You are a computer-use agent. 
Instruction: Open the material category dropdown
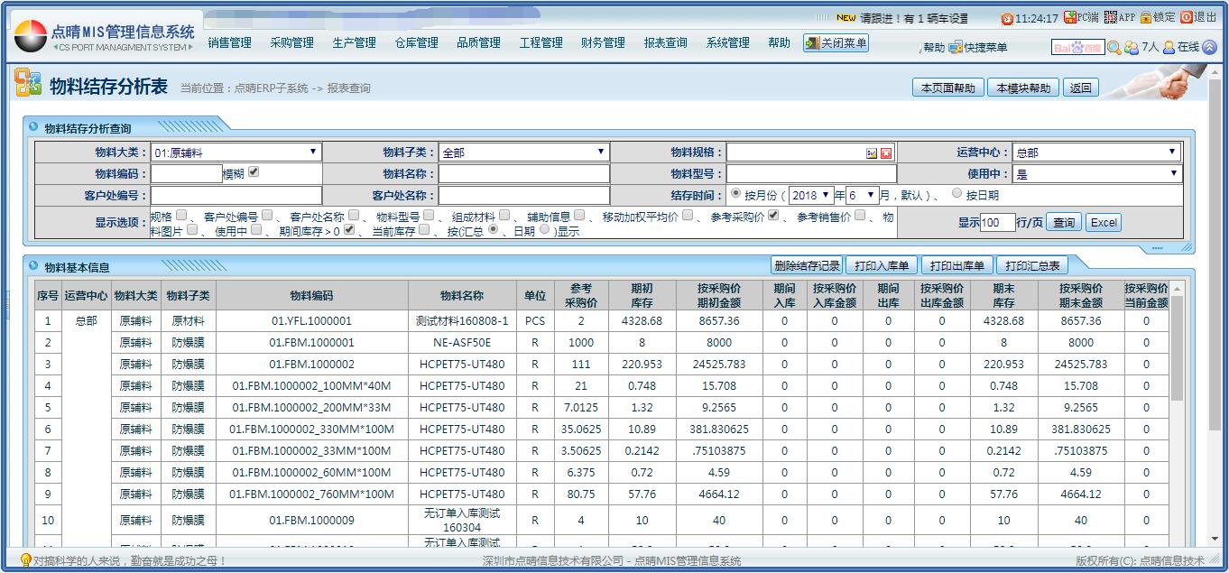(x=236, y=152)
